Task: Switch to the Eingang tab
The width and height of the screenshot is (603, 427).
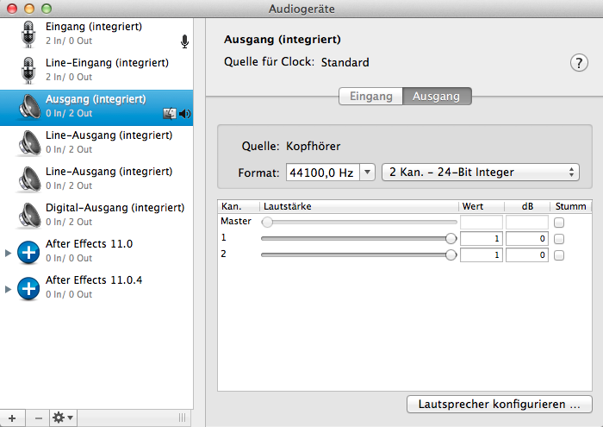Action: pos(370,97)
